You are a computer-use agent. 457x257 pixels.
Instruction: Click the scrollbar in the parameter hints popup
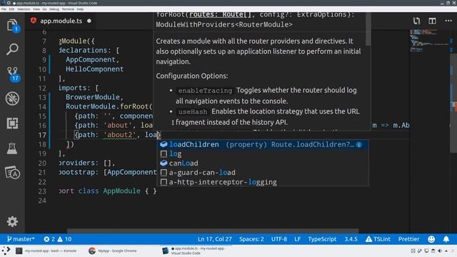368,29
